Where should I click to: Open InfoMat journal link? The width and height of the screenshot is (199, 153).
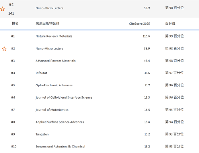tap(41, 73)
